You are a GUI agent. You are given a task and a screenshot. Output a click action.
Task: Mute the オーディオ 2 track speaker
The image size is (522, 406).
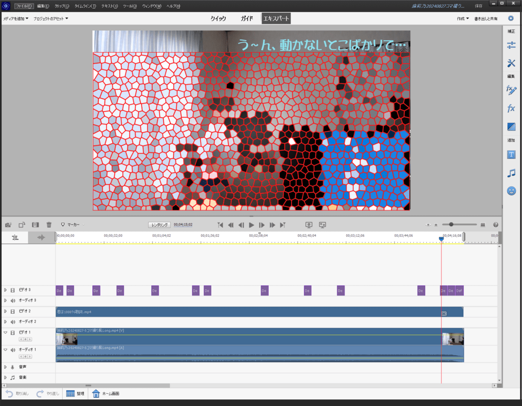(13, 322)
